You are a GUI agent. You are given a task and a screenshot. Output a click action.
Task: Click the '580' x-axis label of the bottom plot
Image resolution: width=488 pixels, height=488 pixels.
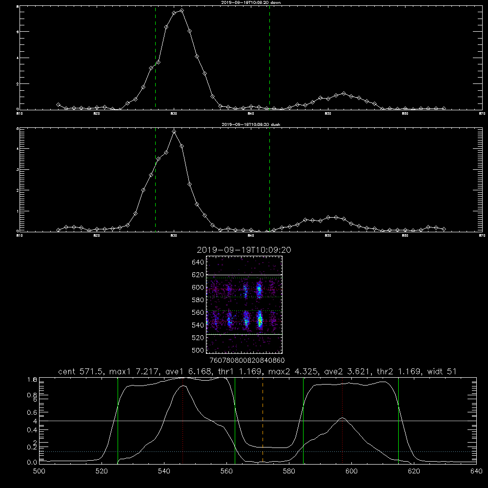(x=289, y=471)
